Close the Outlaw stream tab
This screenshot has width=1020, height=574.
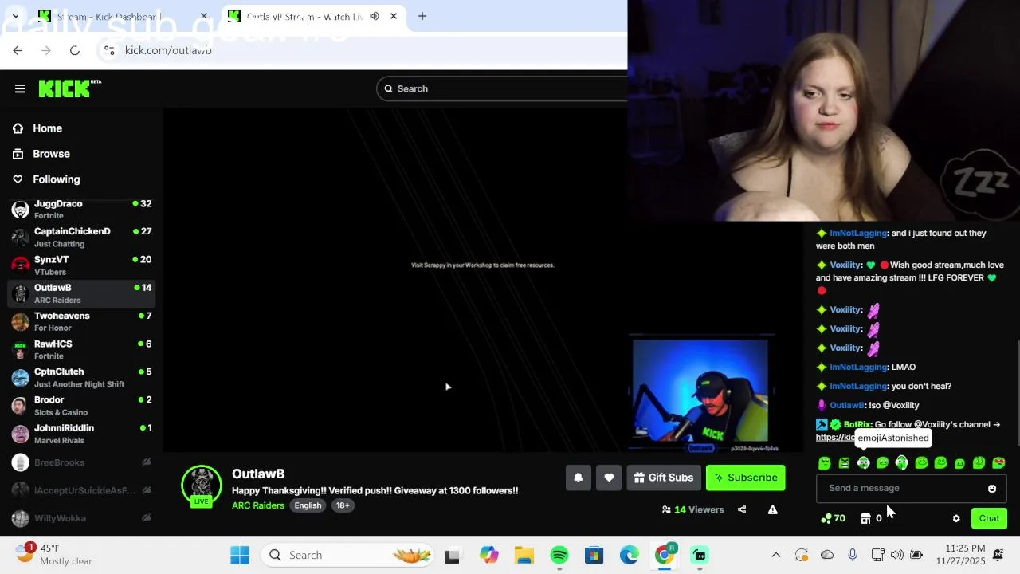[x=393, y=16]
